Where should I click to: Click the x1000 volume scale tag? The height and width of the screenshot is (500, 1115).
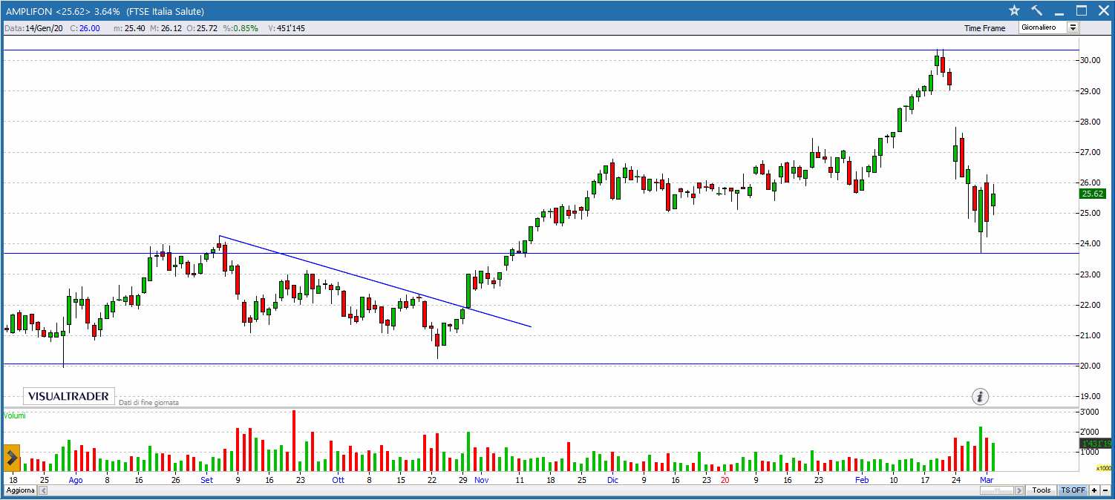1104,468
